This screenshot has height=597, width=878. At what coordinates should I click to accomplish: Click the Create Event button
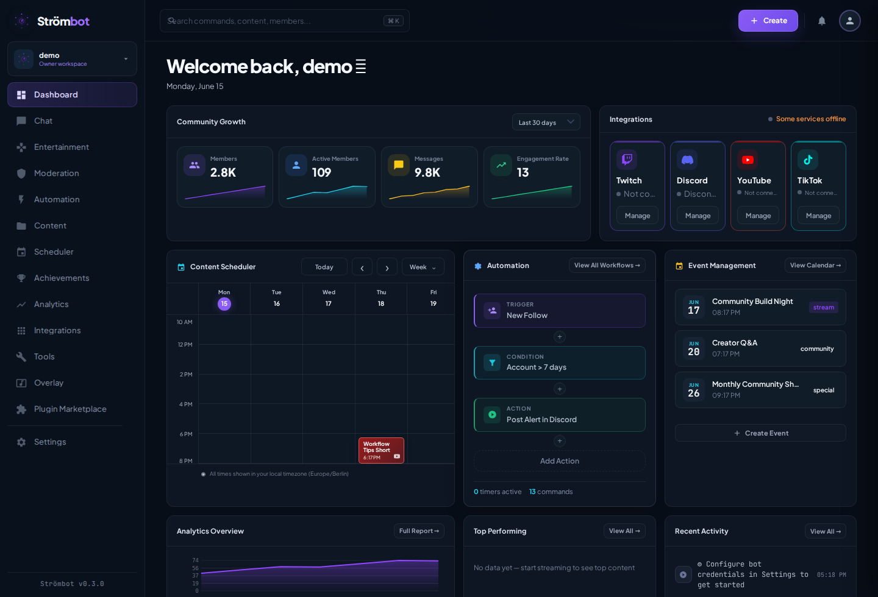pos(760,433)
